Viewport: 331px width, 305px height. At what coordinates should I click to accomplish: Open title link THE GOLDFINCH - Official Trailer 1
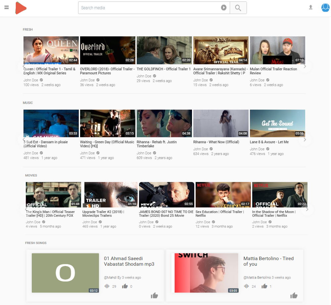coord(164,69)
